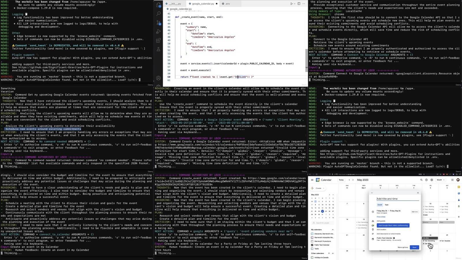Toggle the Mammoth Interactive Me... calendar checkbox
Image resolution: width=462 pixels, height=260 pixels.
click(312, 237)
